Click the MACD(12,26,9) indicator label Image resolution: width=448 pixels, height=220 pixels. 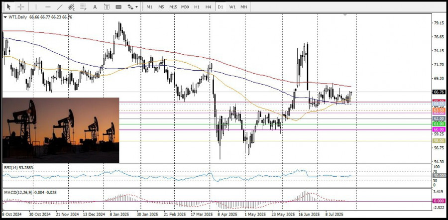tap(30, 193)
